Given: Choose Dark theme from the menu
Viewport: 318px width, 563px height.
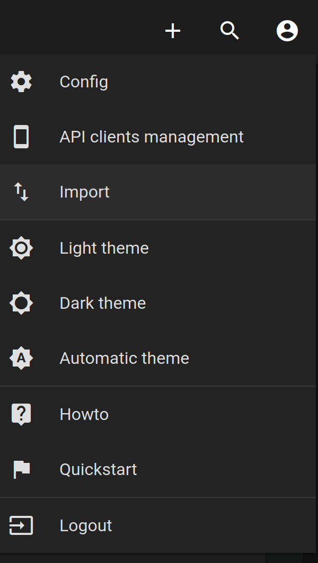Looking at the screenshot, I should (x=158, y=303).
